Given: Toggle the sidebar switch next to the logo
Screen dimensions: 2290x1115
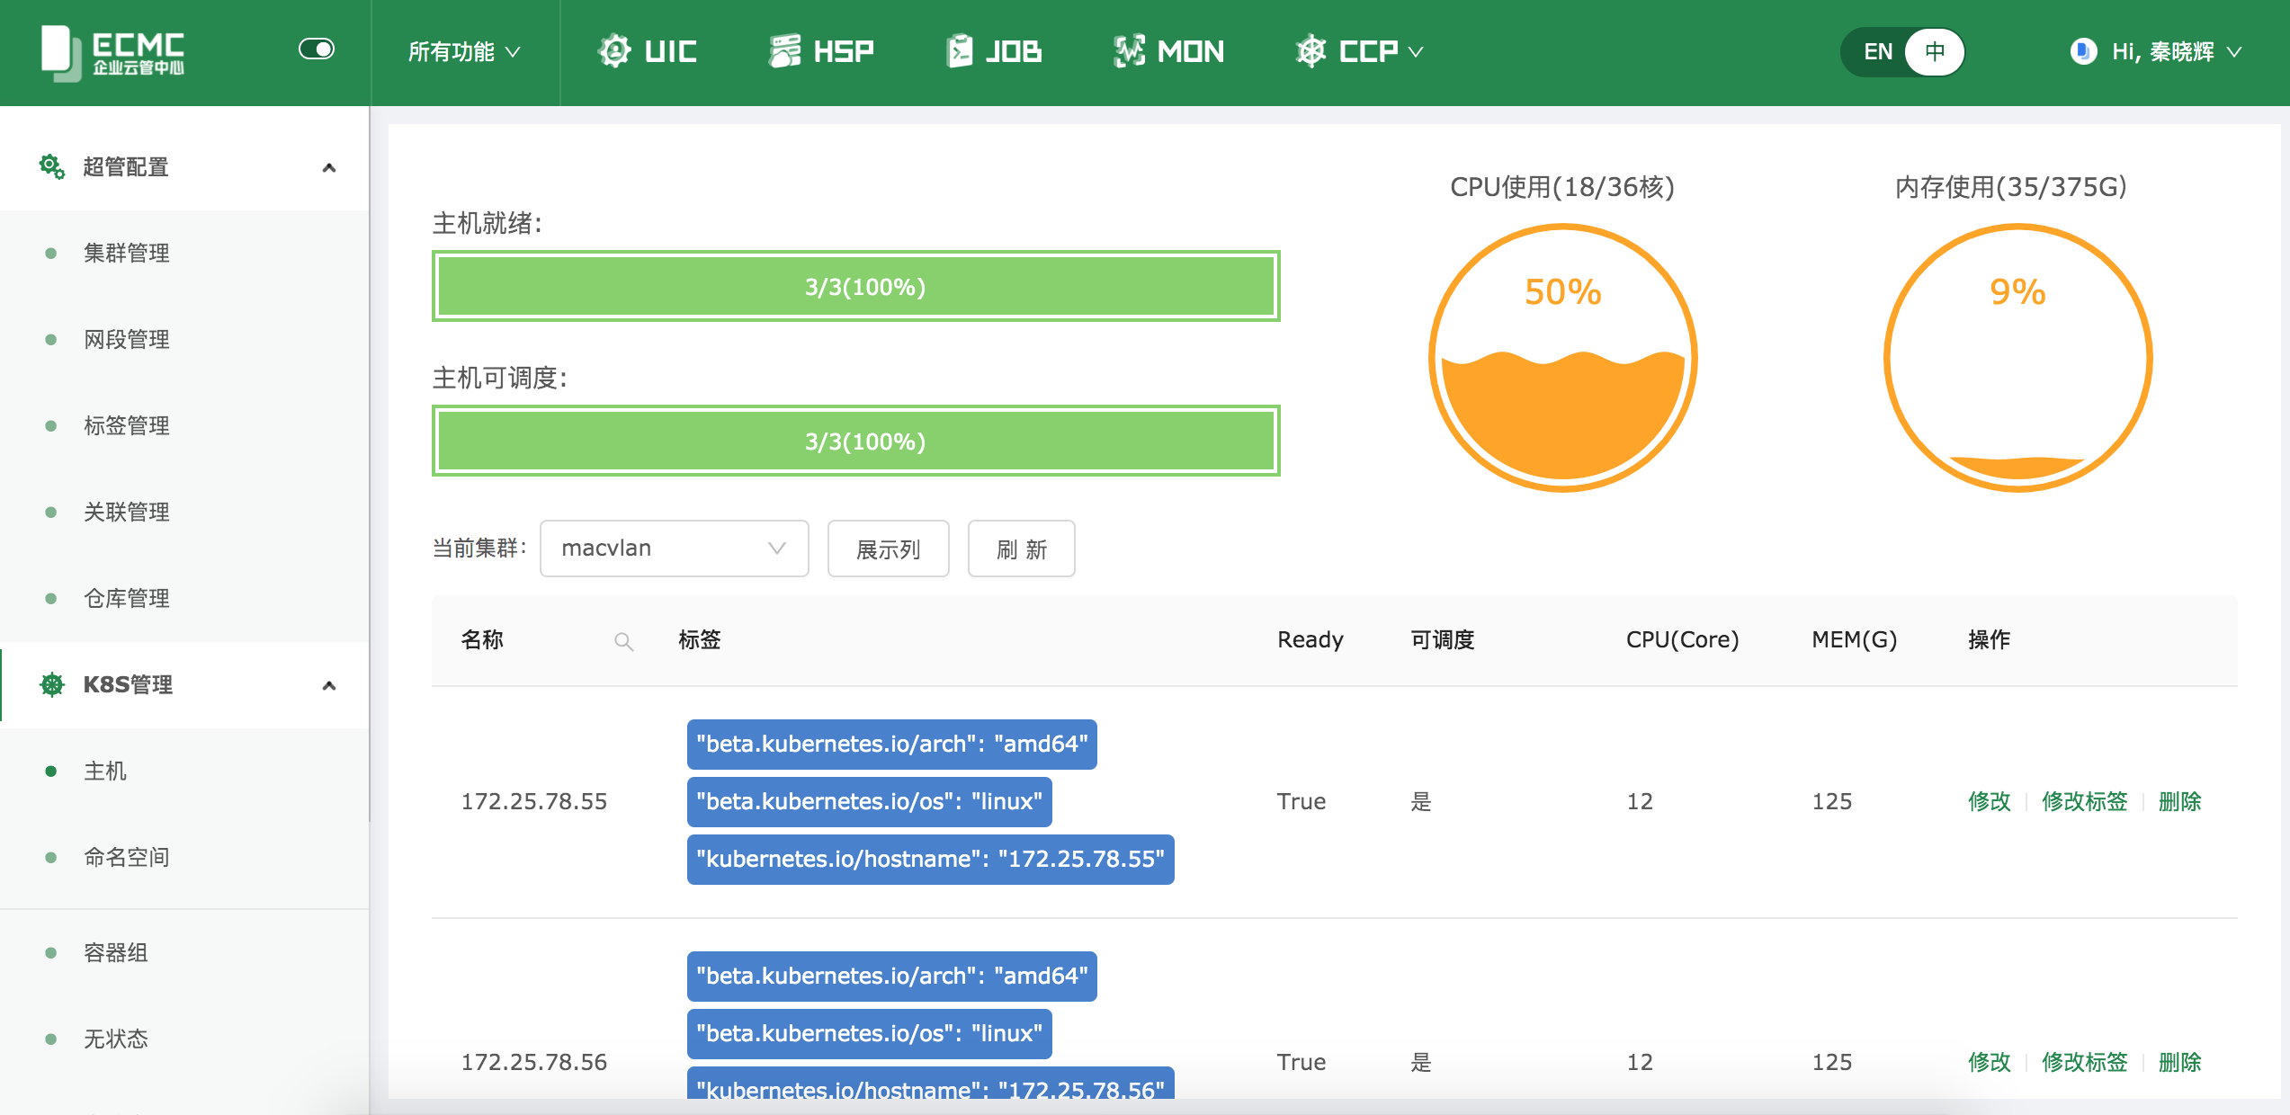Looking at the screenshot, I should pyautogui.click(x=317, y=49).
